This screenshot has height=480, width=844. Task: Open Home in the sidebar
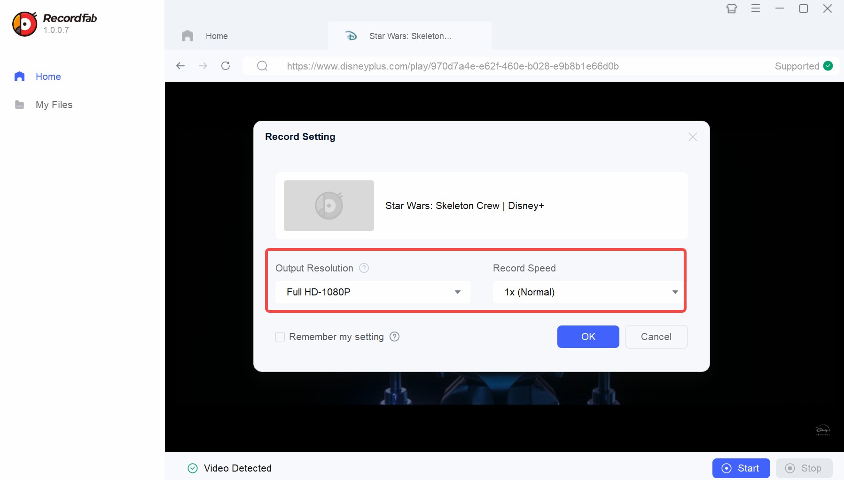(x=38, y=77)
